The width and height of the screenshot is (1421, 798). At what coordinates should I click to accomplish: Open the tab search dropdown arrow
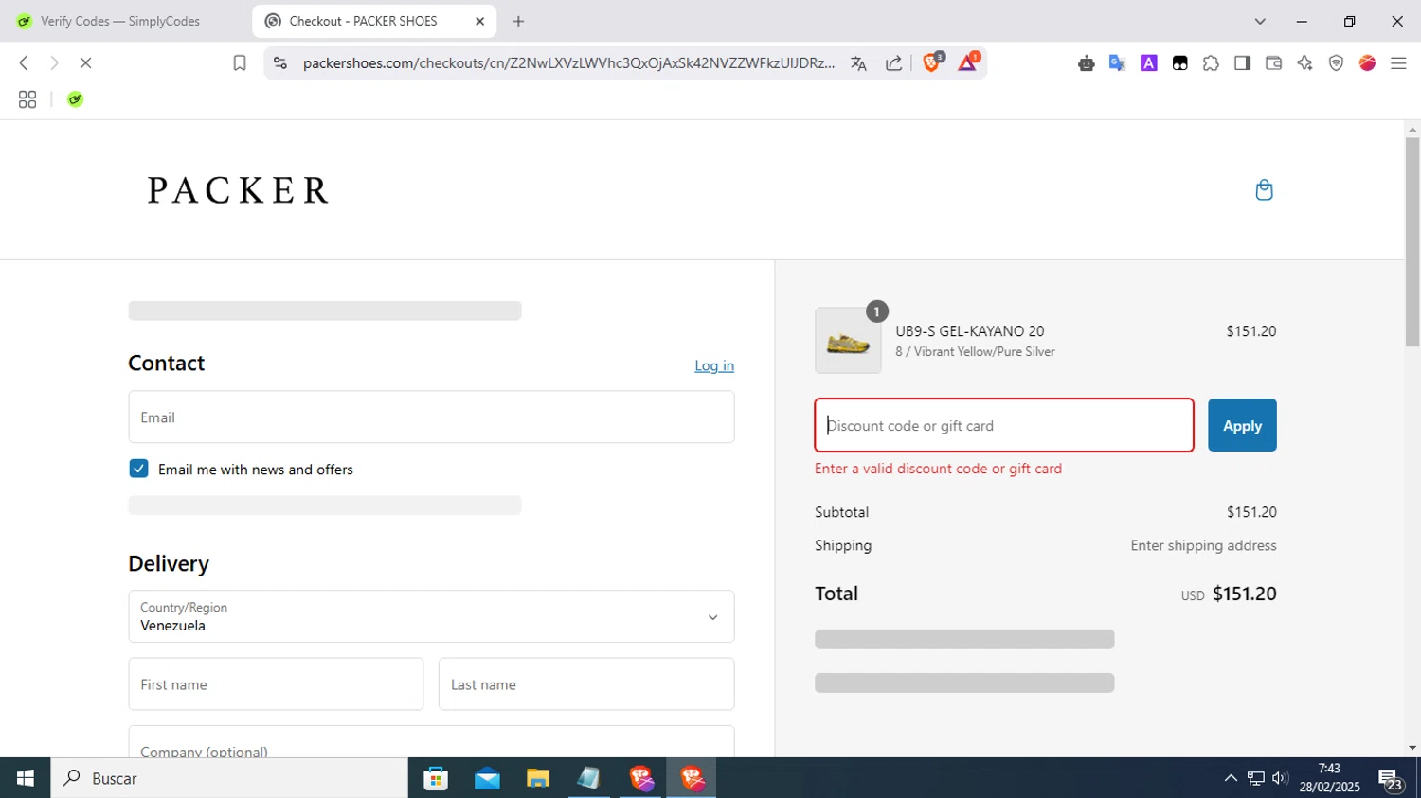coord(1260,21)
